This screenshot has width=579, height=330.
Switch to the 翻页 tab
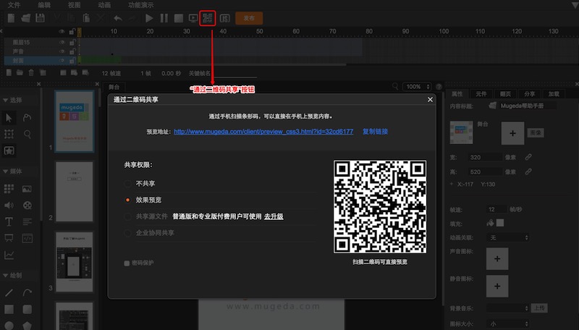click(505, 94)
